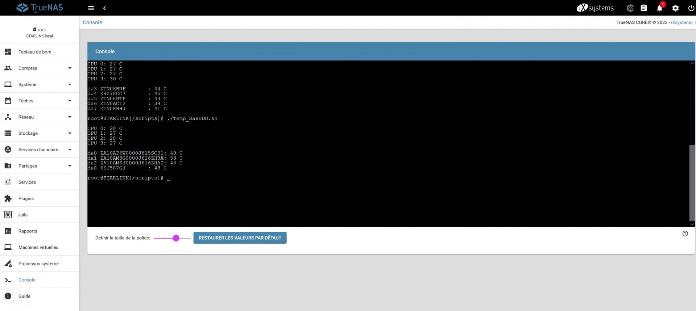Viewport: 696px width, 311px height.
Task: Click scrollbar down arrow in console
Action: click(x=692, y=224)
